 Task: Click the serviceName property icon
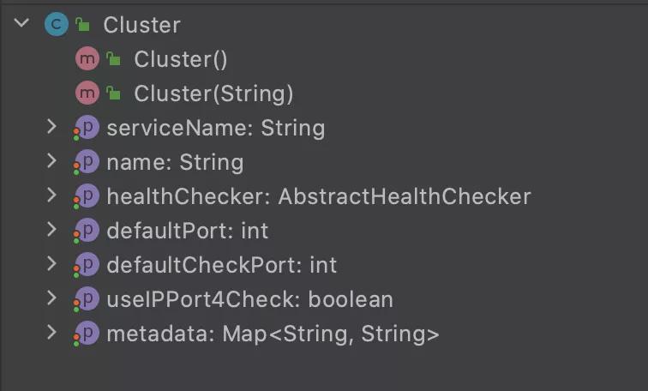pyautogui.click(x=87, y=129)
